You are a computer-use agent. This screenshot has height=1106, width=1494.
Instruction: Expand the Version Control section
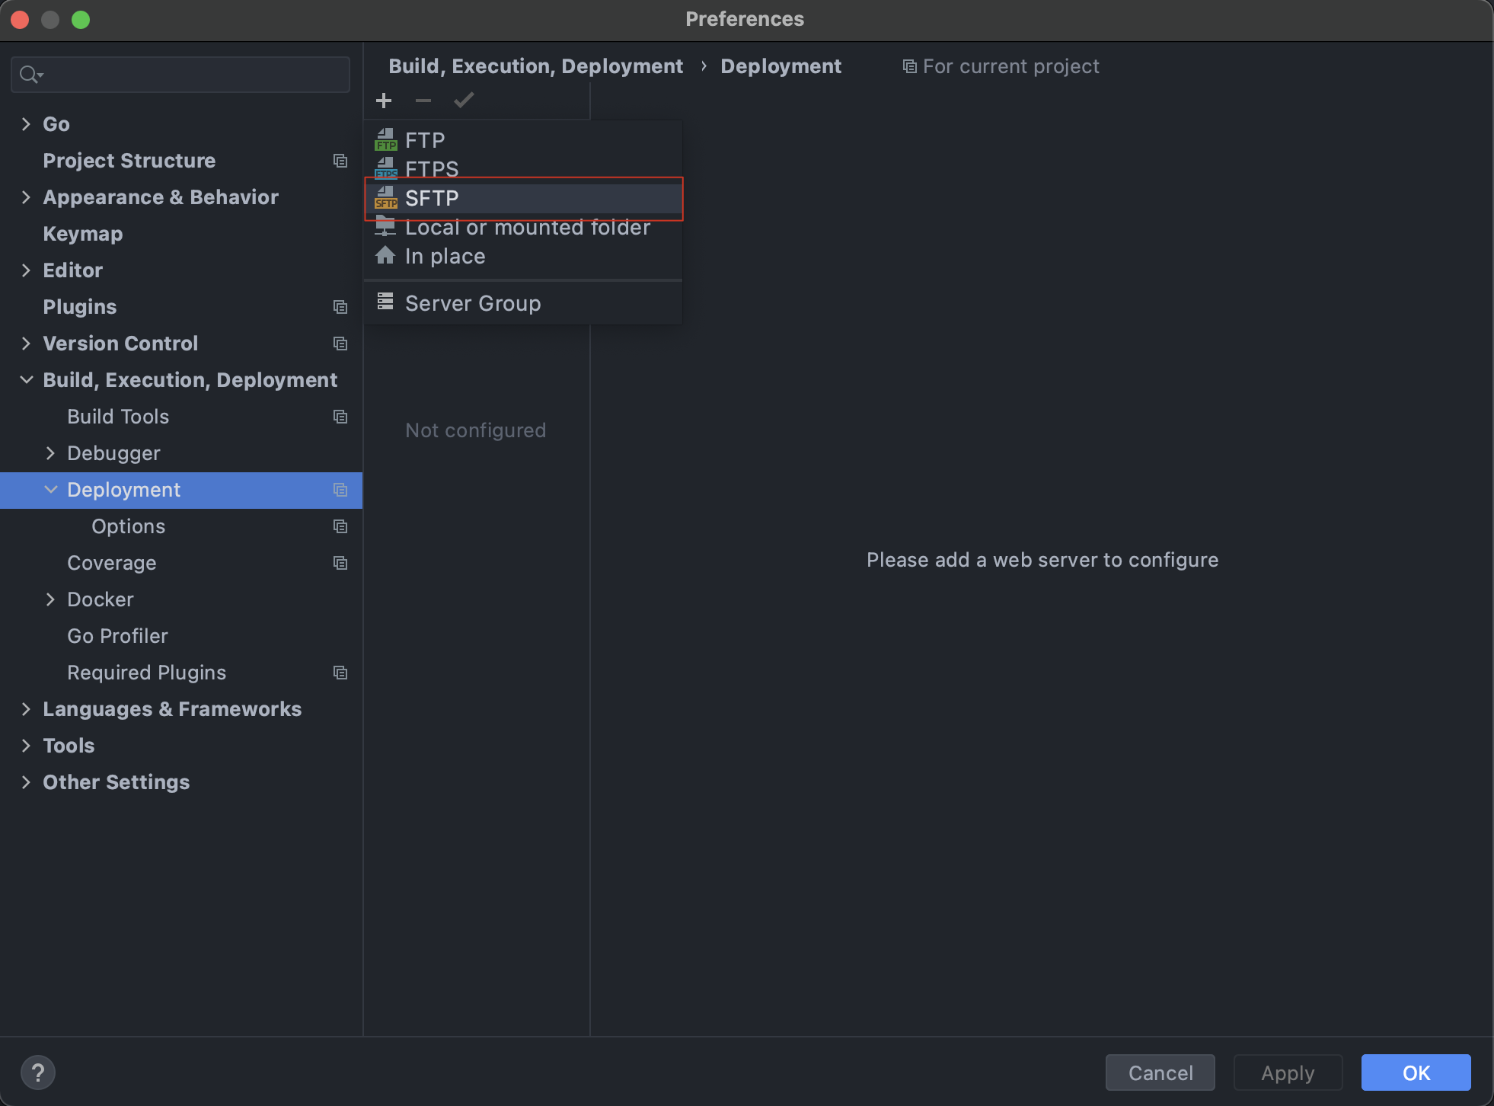click(26, 344)
